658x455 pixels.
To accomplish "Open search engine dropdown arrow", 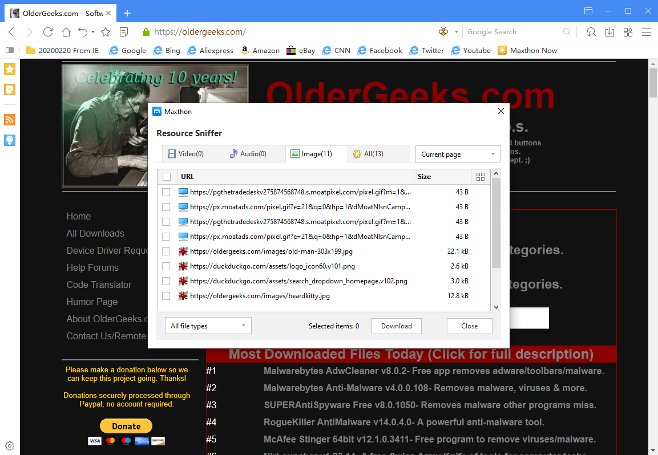I will [x=456, y=32].
